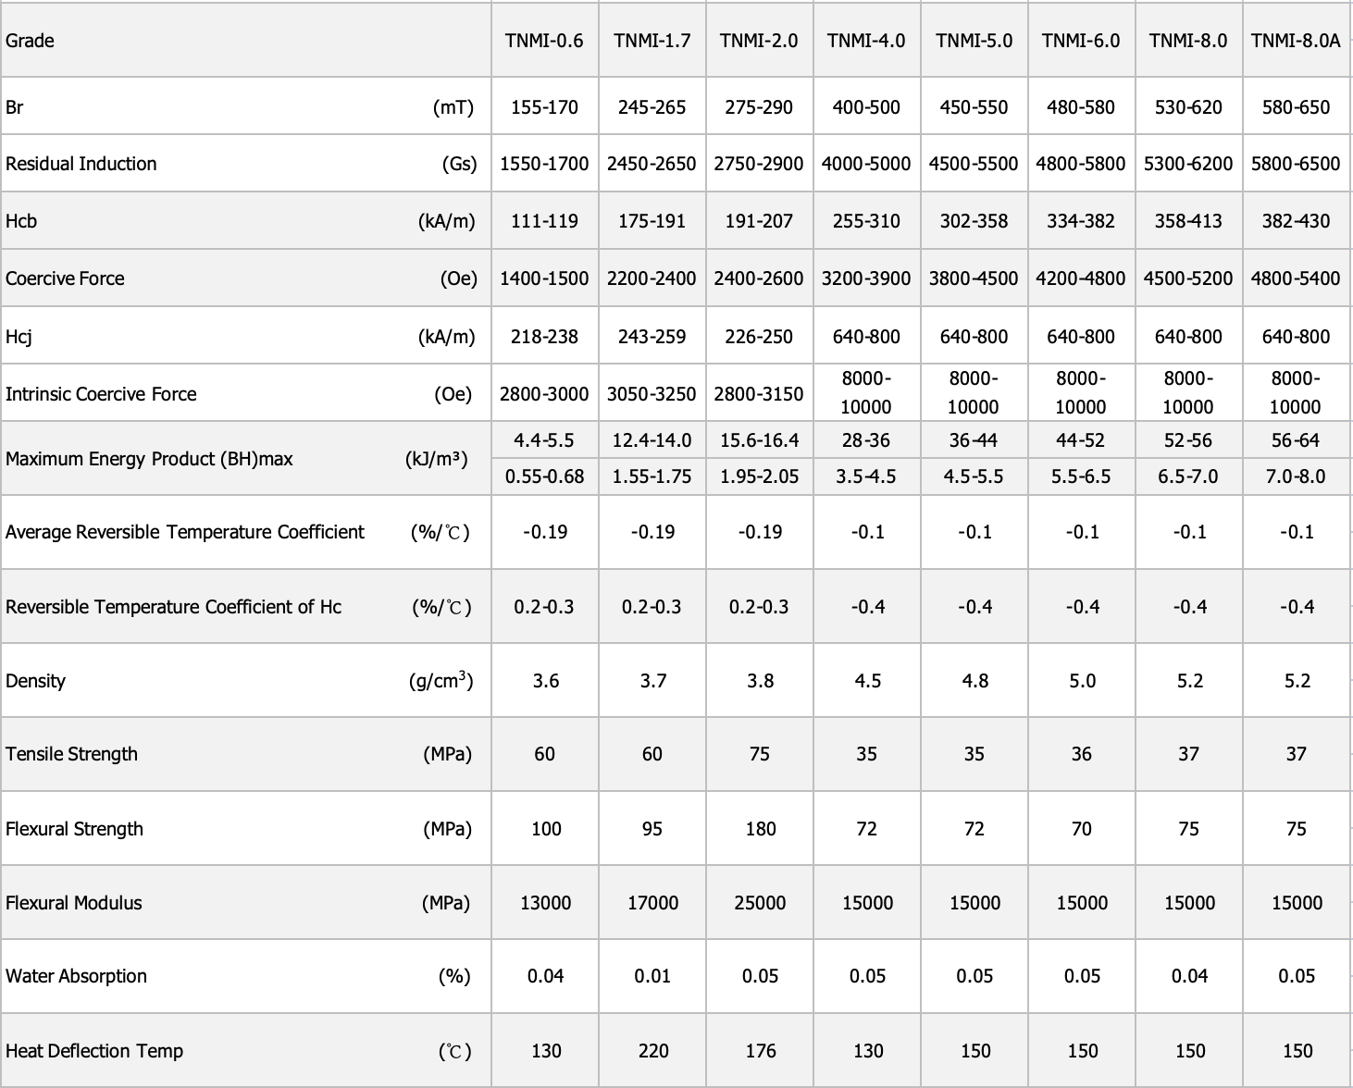1353x1088 pixels.
Task: Click the 180 flexural strength value
Action: [x=760, y=829]
